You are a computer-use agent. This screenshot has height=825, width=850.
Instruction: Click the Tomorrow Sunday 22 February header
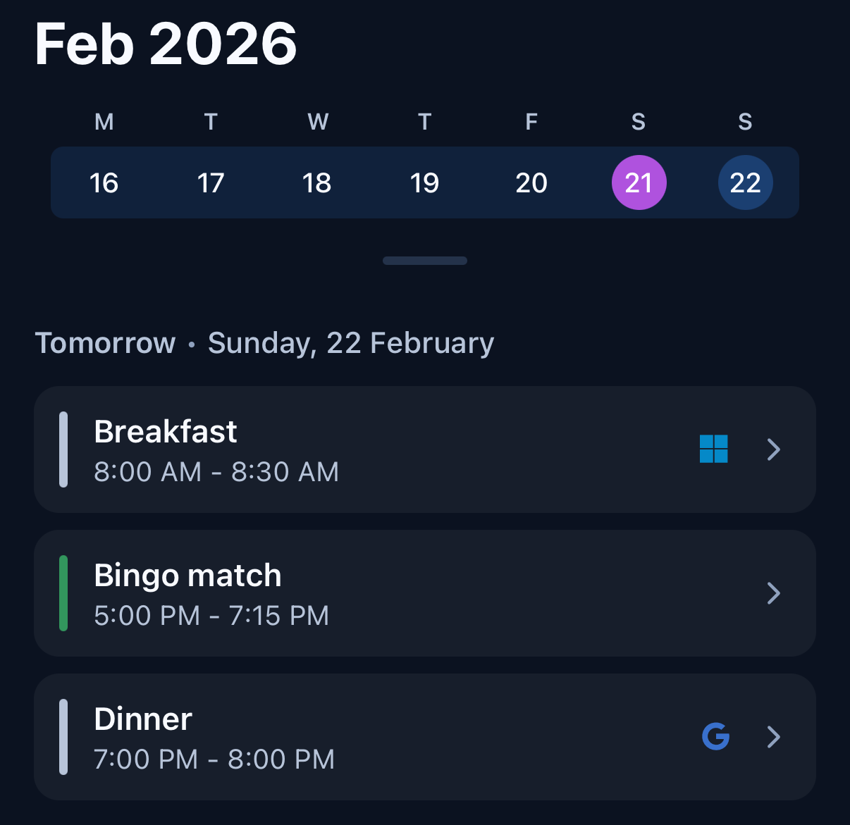pos(264,343)
